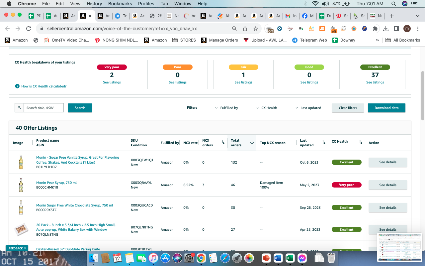Open System Preferences in the Dock
Image resolution: width=425 pixels, height=266 pixels.
click(x=189, y=258)
